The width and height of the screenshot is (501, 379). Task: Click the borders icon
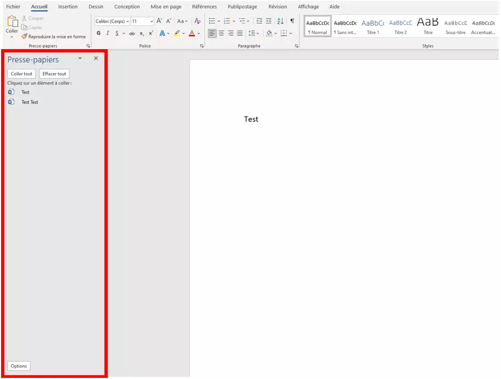[x=284, y=33]
